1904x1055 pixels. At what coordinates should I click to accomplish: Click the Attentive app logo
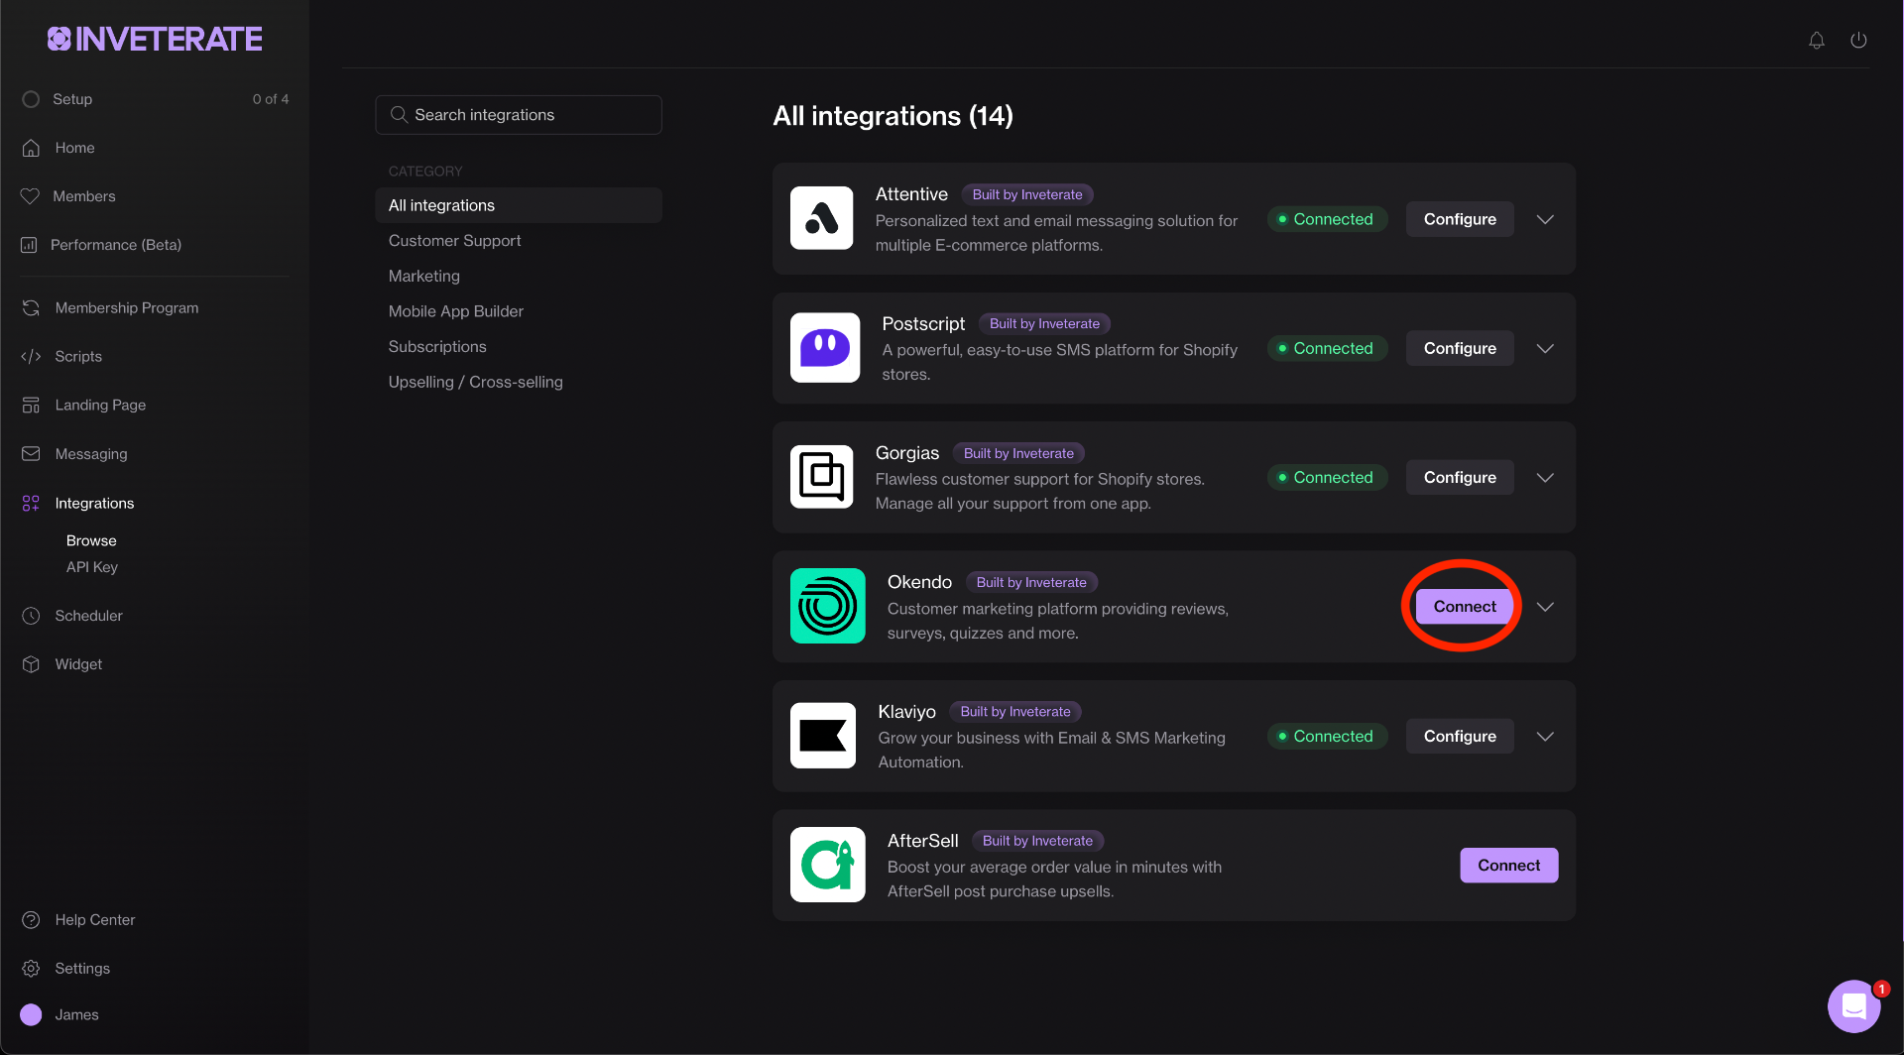click(821, 218)
